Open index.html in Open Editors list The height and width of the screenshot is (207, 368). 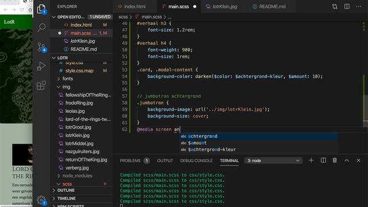(81, 25)
